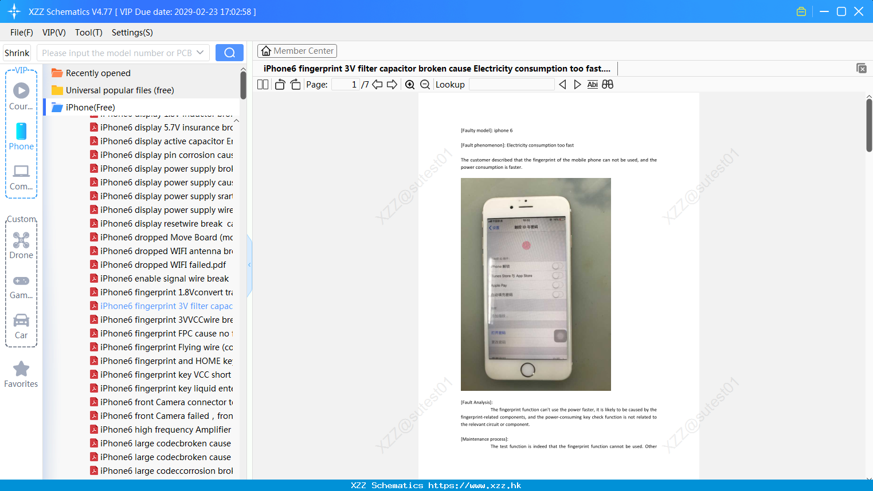
Task: Collapse the file list panel handle
Action: (x=249, y=265)
